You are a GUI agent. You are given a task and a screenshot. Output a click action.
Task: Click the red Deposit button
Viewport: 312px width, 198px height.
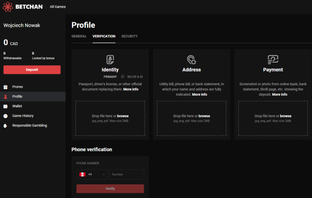tap(32, 70)
